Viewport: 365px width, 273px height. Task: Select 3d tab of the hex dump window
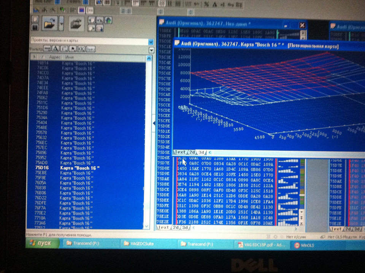coord(185,228)
